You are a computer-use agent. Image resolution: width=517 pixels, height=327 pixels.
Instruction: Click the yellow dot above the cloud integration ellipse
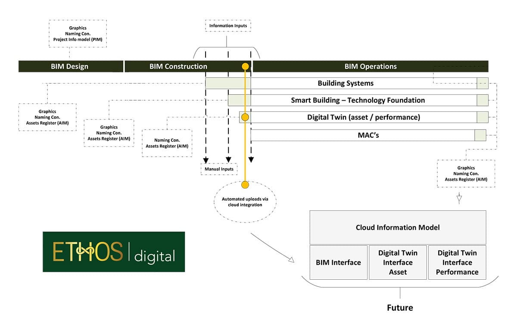pyautogui.click(x=245, y=185)
